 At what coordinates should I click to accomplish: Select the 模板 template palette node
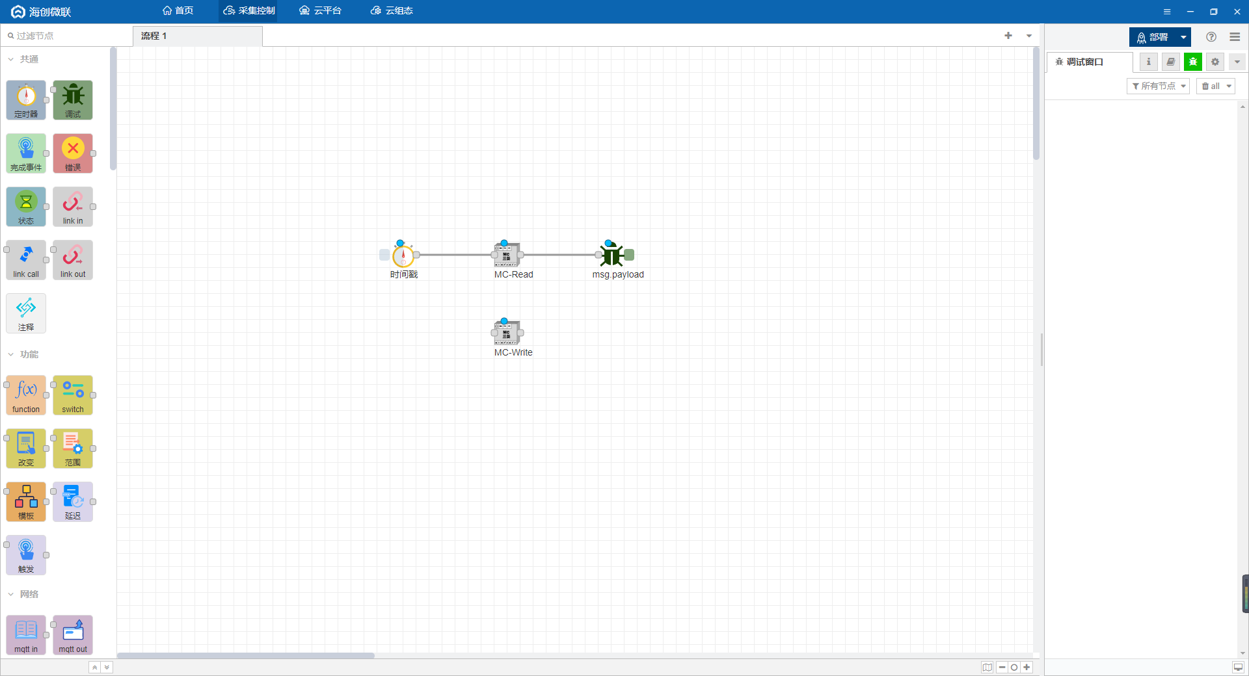tap(26, 502)
